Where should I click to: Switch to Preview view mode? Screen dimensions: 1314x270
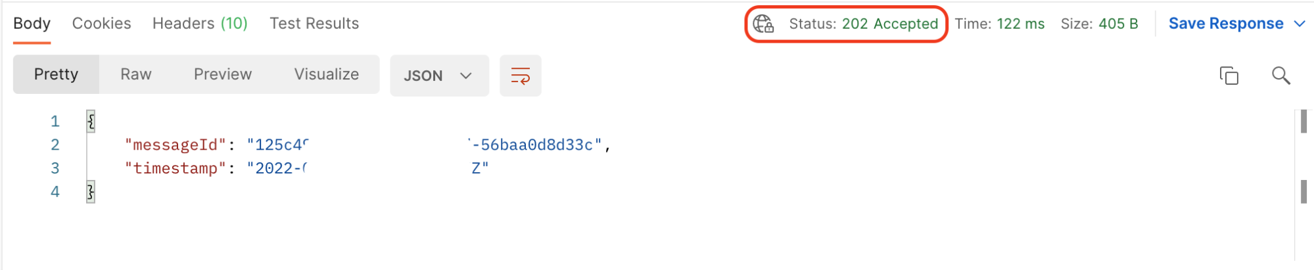pos(223,74)
